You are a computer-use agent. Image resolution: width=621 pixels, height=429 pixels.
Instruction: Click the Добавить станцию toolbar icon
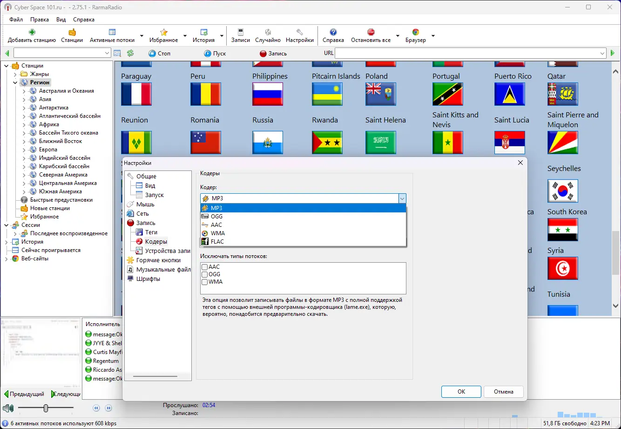[x=32, y=32]
